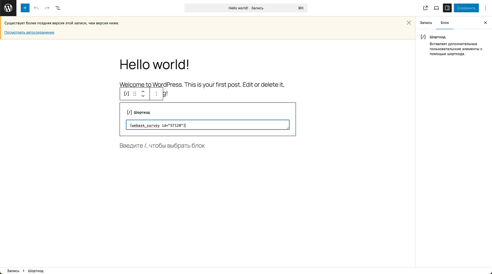Close the settings sidebar
Image resolution: width=492 pixels, height=274 pixels.
tap(485, 23)
